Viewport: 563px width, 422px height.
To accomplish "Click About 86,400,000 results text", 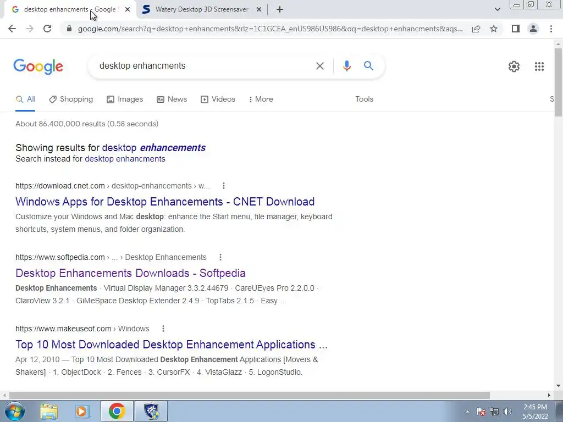I will 87,124.
